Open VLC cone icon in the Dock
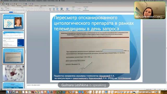This screenshot has width=167, height=94. click(67, 92)
